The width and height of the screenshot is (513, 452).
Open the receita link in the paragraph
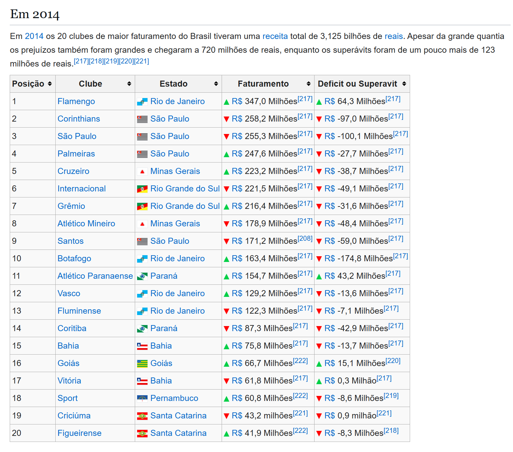tap(275, 36)
